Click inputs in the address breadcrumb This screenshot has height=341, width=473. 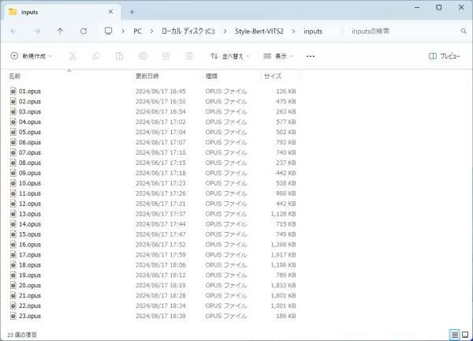click(x=313, y=31)
